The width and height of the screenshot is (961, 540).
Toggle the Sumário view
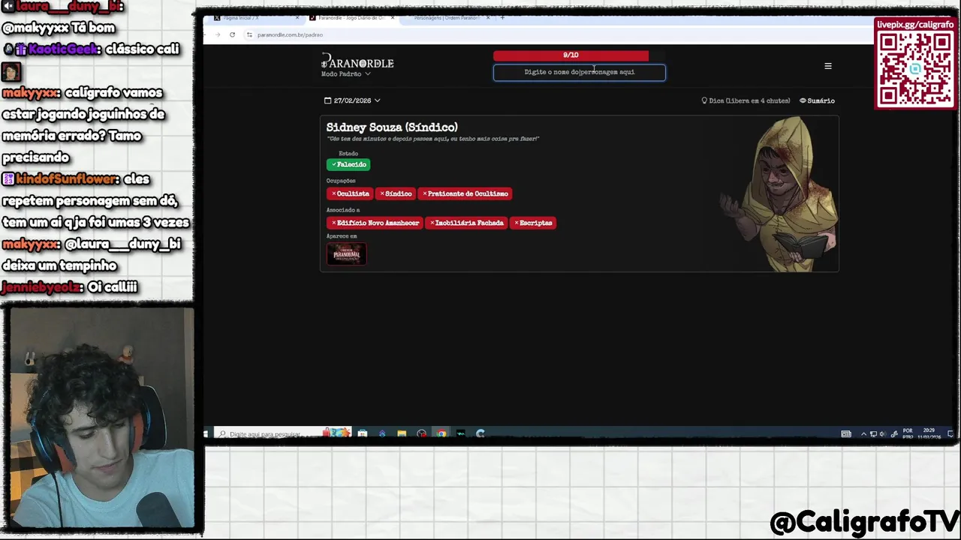pyautogui.click(x=817, y=100)
